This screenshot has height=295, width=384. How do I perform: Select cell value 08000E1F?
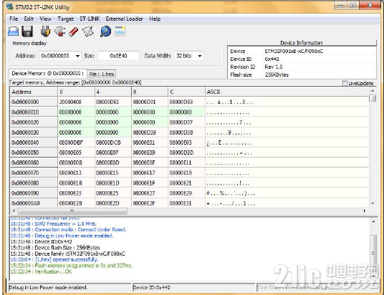point(150,183)
